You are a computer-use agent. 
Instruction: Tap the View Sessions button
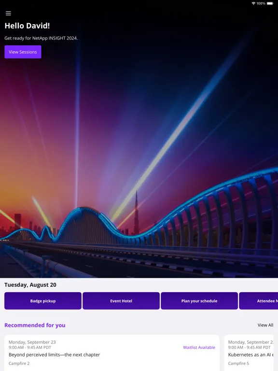(x=23, y=52)
